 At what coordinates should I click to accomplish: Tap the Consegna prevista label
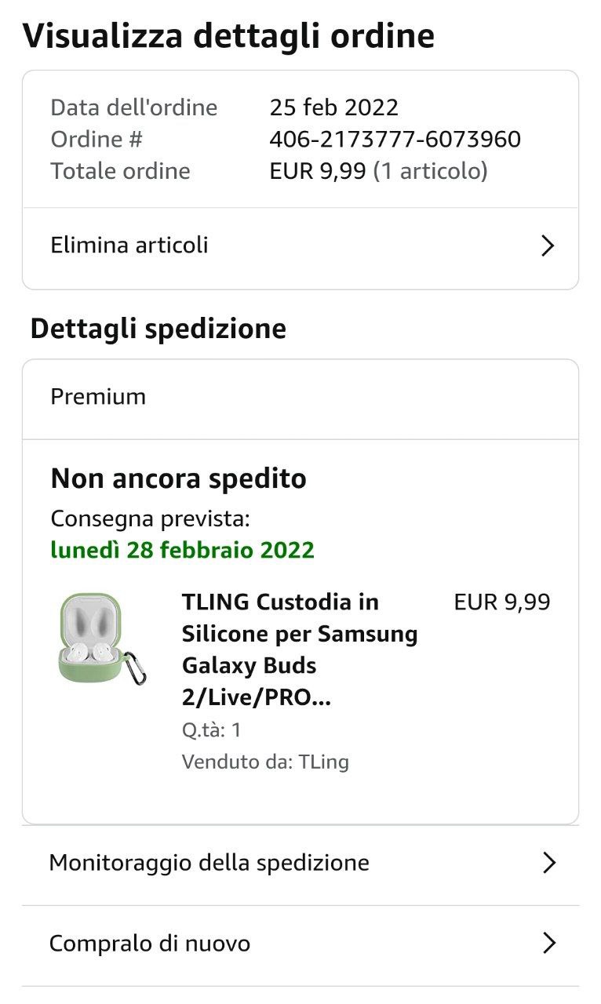coord(150,519)
